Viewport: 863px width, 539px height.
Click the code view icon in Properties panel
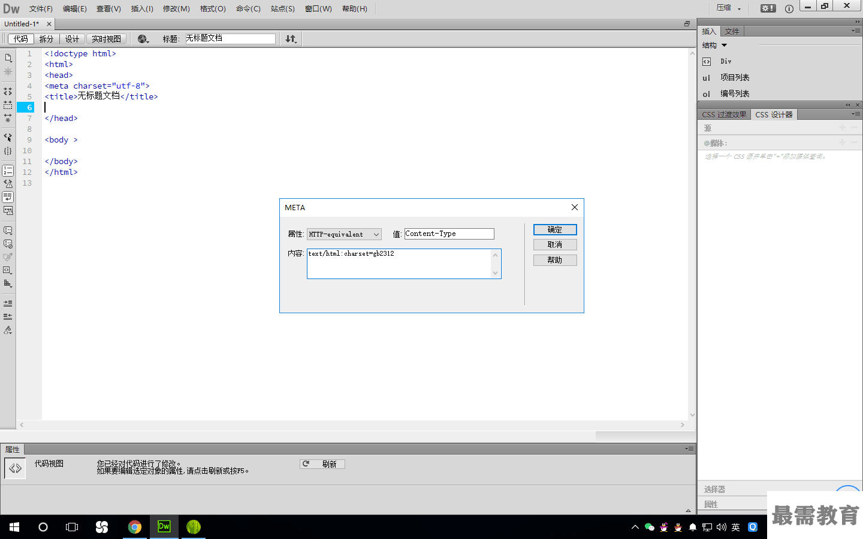15,468
